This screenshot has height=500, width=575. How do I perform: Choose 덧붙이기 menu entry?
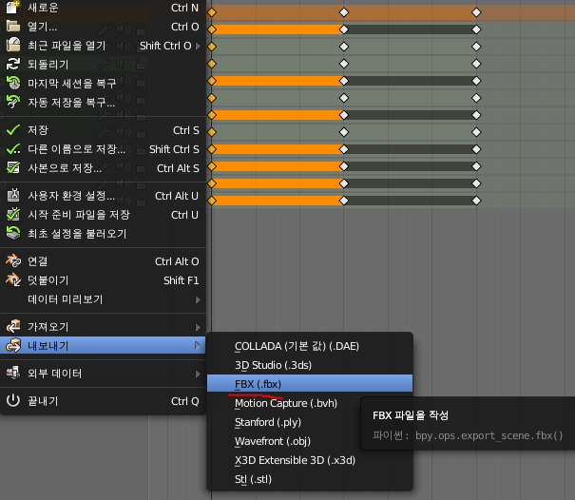coord(103,280)
